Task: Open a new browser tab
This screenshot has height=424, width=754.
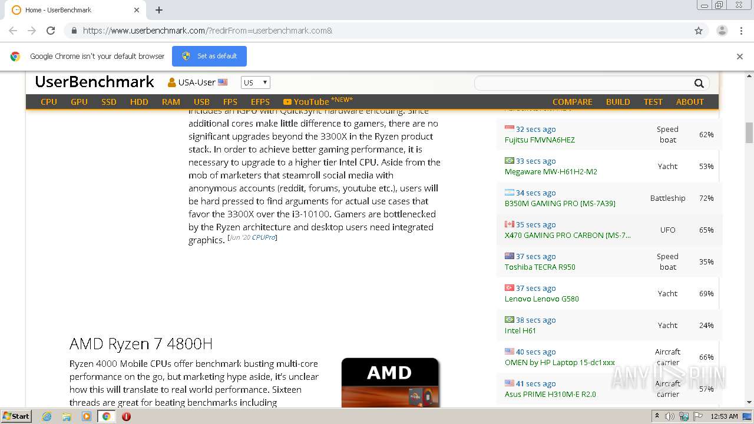Action: click(159, 10)
